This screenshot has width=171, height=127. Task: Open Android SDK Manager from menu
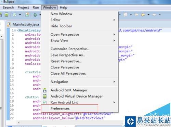click(x=79, y=90)
